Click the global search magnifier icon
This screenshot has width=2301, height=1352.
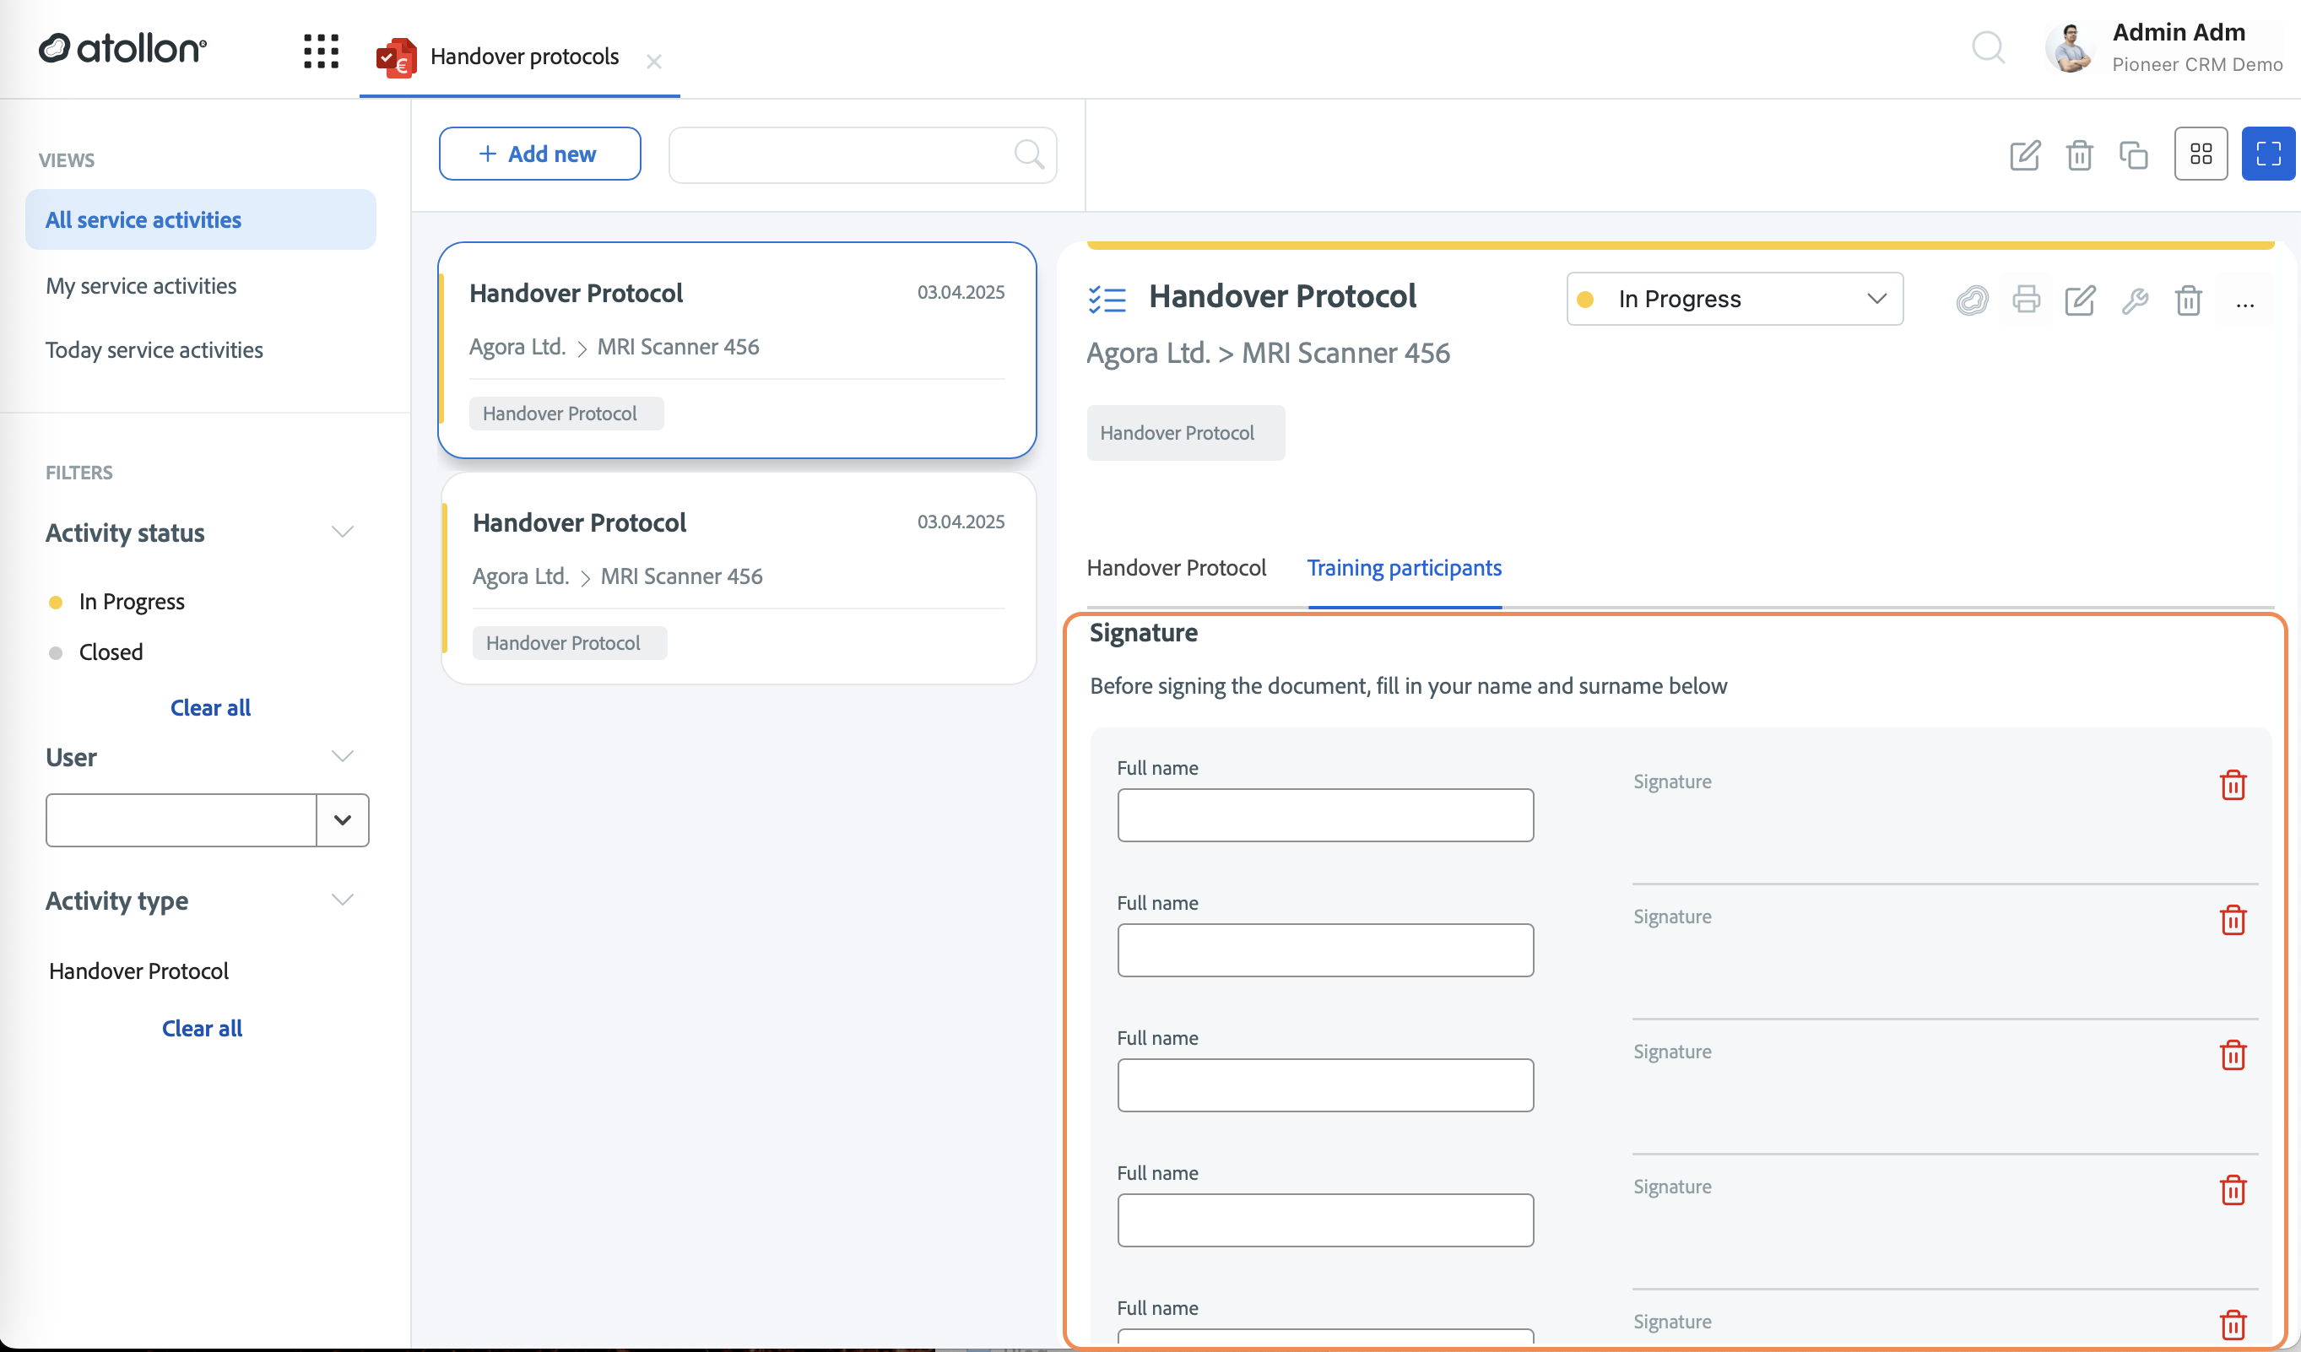[x=1988, y=46]
